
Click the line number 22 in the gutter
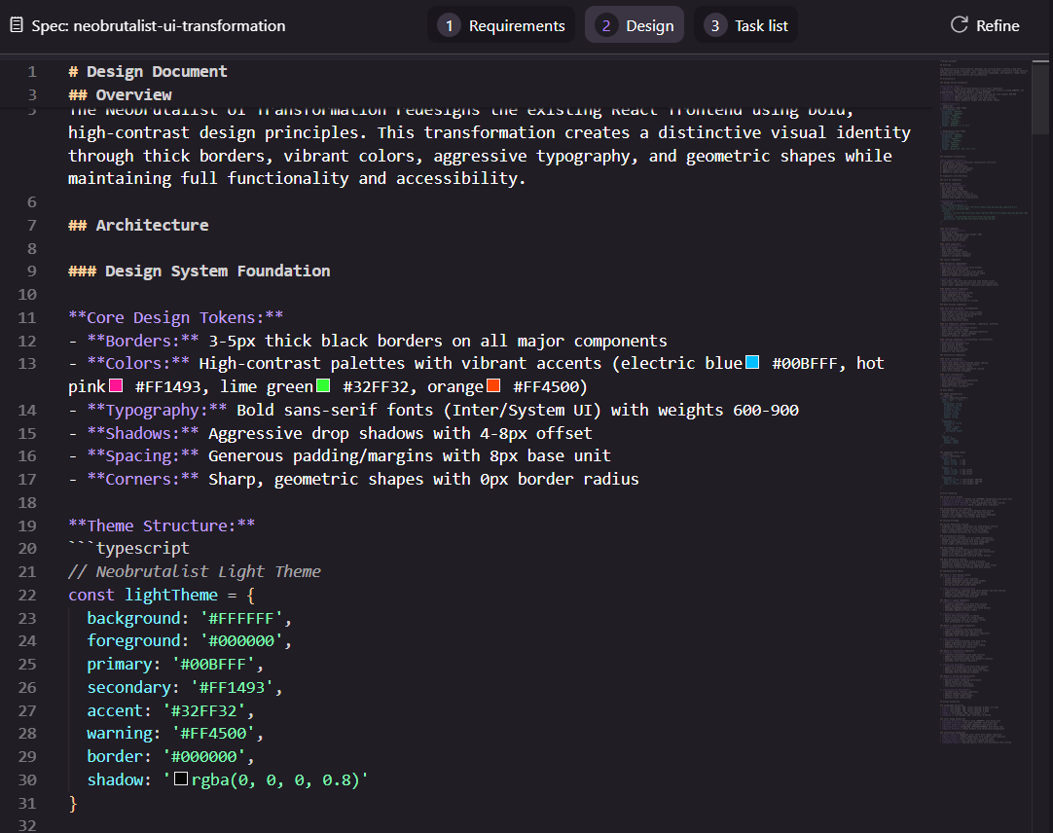[27, 595]
